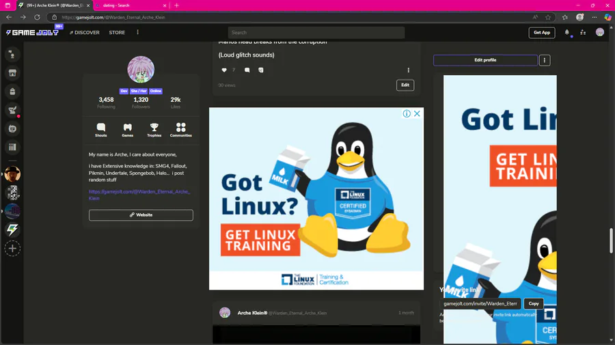This screenshot has width=615, height=345.
Task: Add a community with the plus button
Action: 12,249
